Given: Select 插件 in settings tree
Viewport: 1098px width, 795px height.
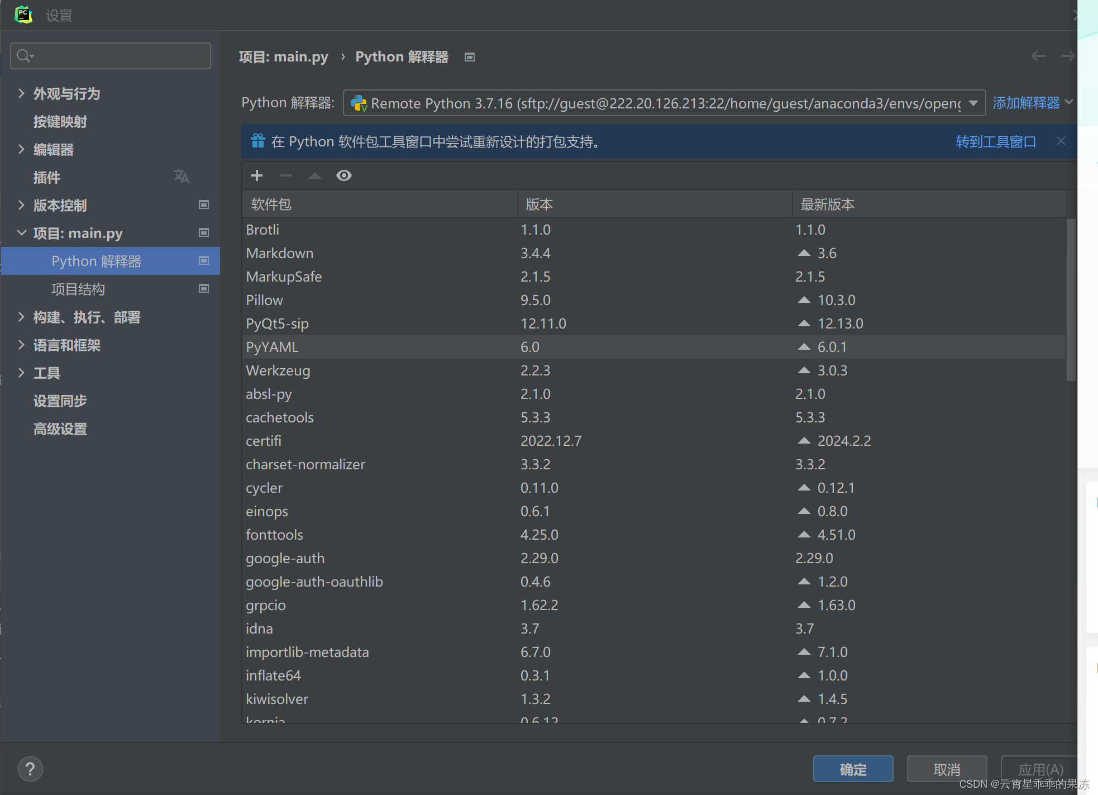Looking at the screenshot, I should 47,178.
